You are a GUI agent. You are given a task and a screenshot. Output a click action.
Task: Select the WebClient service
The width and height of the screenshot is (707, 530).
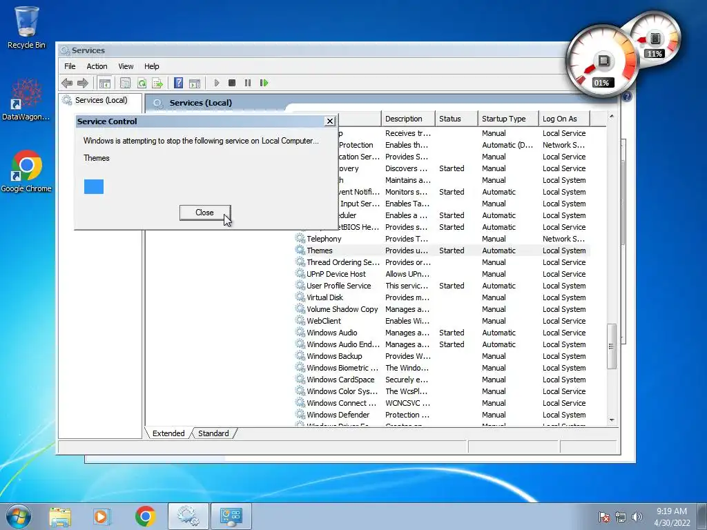[442, 321]
